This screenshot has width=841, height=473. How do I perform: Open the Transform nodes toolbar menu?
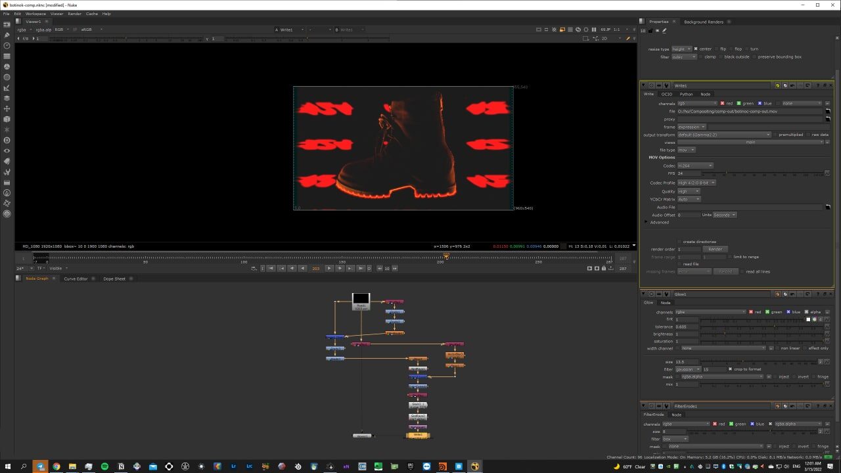pyautogui.click(x=7, y=108)
